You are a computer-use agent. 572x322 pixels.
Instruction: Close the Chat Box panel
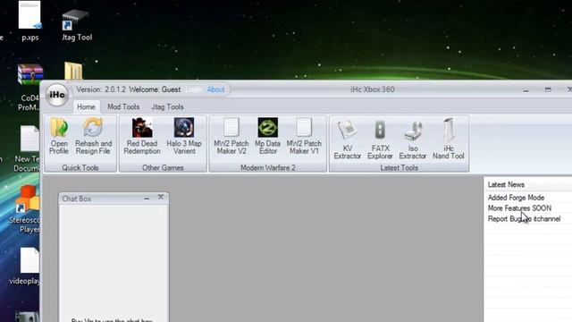(161, 197)
